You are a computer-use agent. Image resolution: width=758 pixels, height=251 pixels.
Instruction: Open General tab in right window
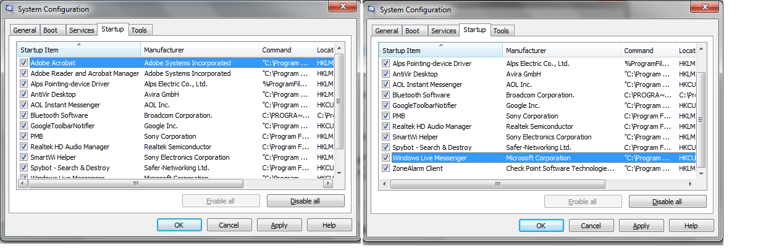[x=387, y=31]
